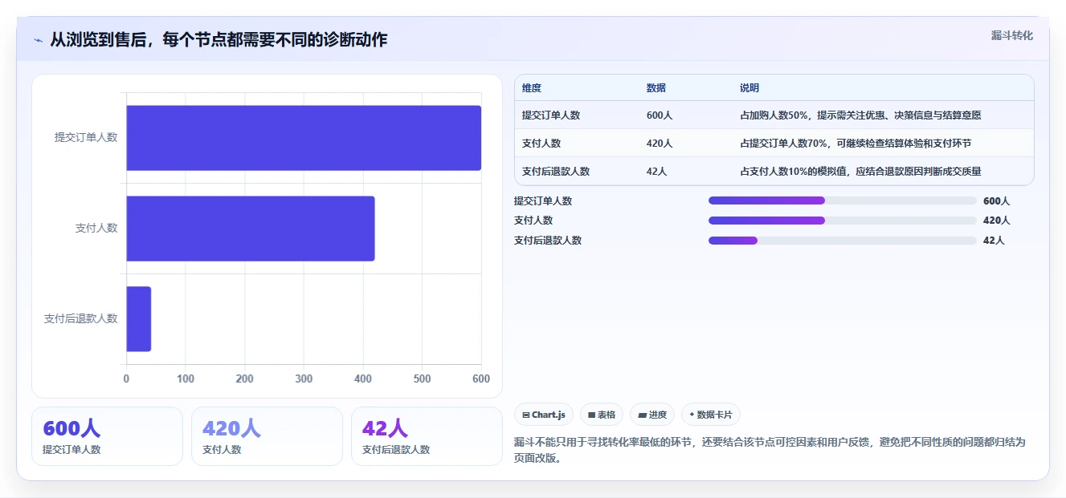This screenshot has height=498, width=1066.
Task: Click the slide title 从浏览到售后
Action: (219, 39)
